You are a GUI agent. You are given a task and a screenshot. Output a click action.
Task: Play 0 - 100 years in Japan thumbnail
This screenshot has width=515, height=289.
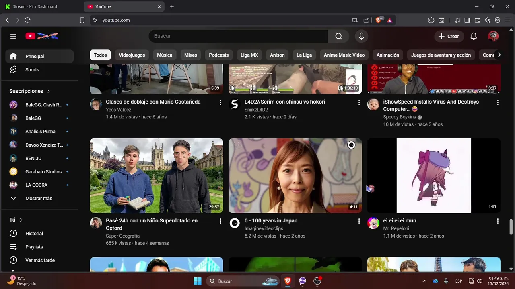295,175
